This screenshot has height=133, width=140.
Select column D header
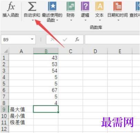point(95,51)
